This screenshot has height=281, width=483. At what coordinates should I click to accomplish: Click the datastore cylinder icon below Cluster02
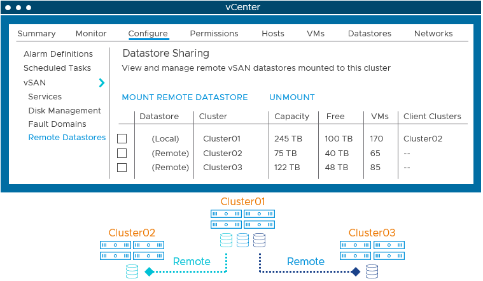pos(132,272)
